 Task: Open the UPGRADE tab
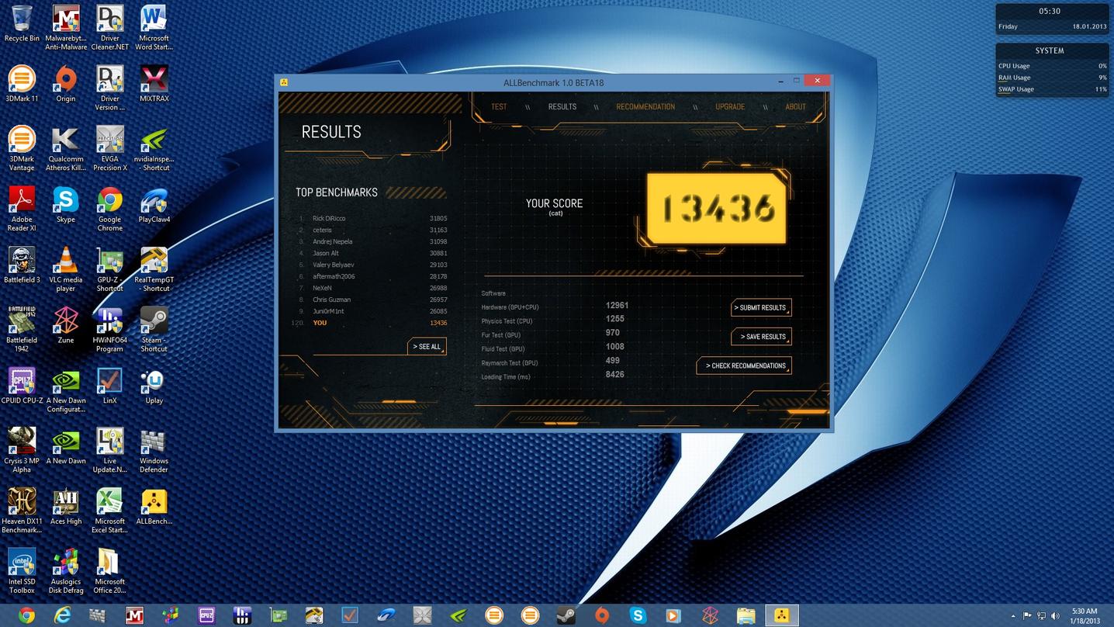[730, 107]
